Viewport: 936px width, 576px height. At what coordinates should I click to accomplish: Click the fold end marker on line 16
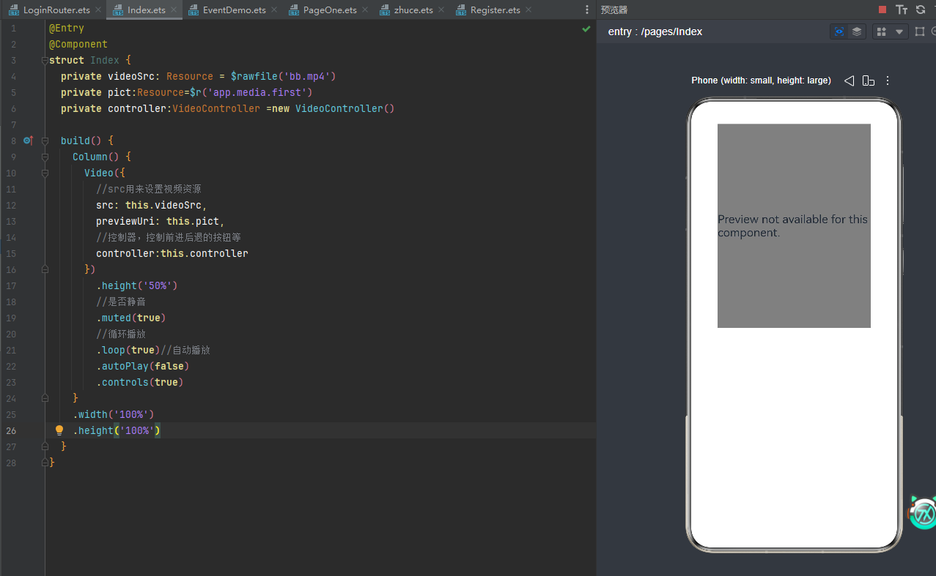pyautogui.click(x=45, y=269)
